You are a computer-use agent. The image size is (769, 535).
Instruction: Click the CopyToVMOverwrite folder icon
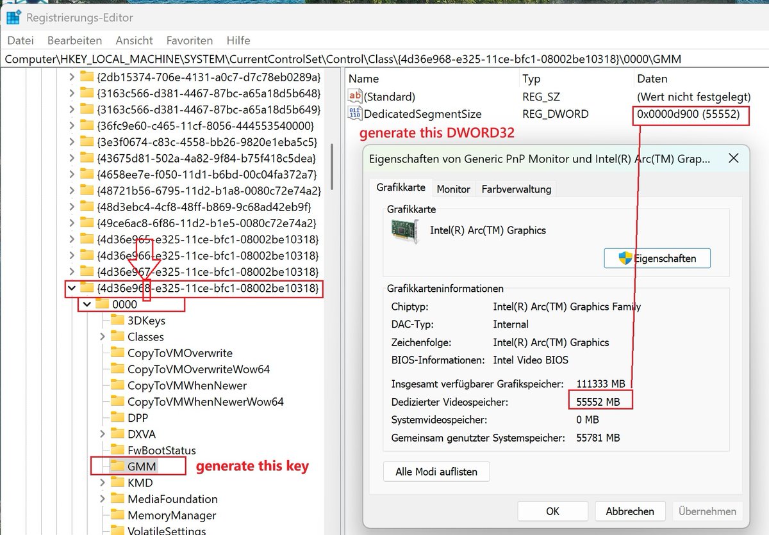coord(117,353)
